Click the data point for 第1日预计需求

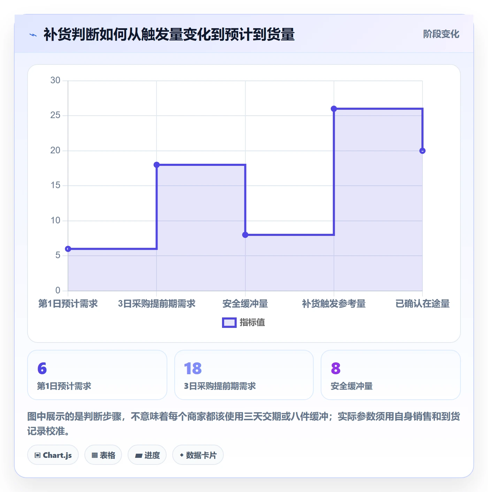(68, 249)
